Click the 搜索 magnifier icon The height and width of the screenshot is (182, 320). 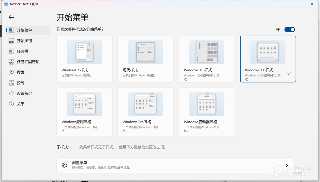pyautogui.click(x=11, y=72)
